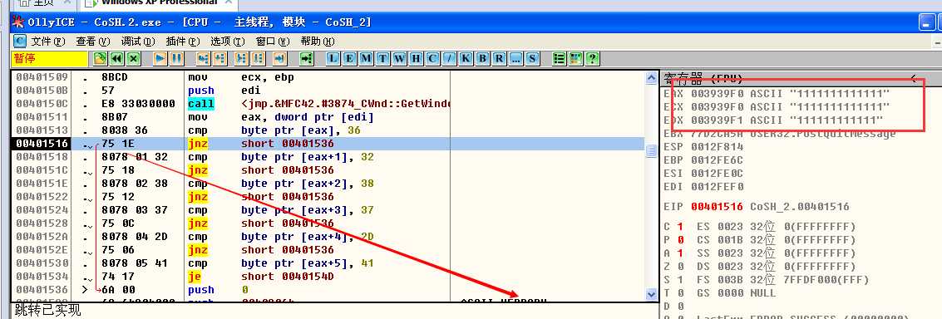
Task: Click the EDI register value 0012FEF0
Action: [x=718, y=186]
